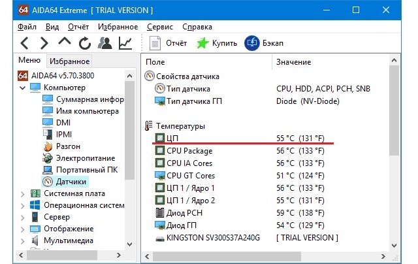Click the Купить buy button
The image size is (418, 264).
point(216,43)
